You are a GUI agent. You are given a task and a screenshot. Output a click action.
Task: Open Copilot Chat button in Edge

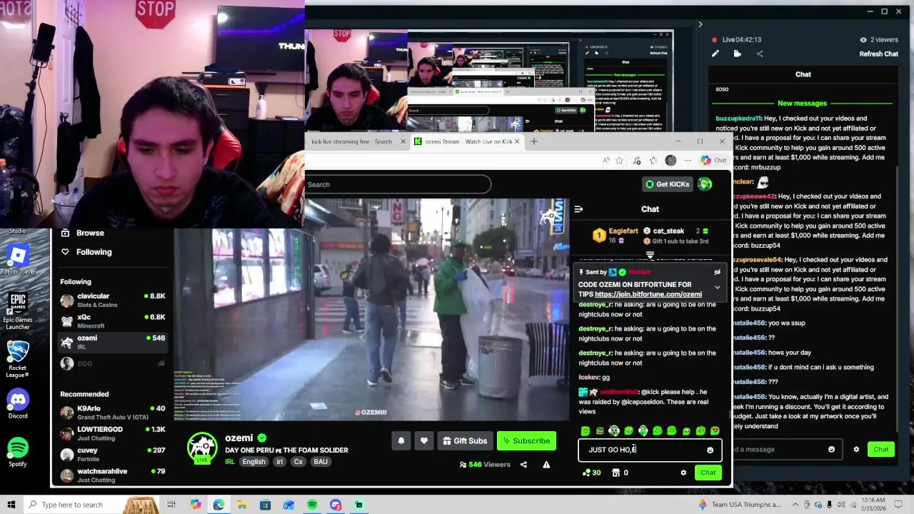coord(713,161)
